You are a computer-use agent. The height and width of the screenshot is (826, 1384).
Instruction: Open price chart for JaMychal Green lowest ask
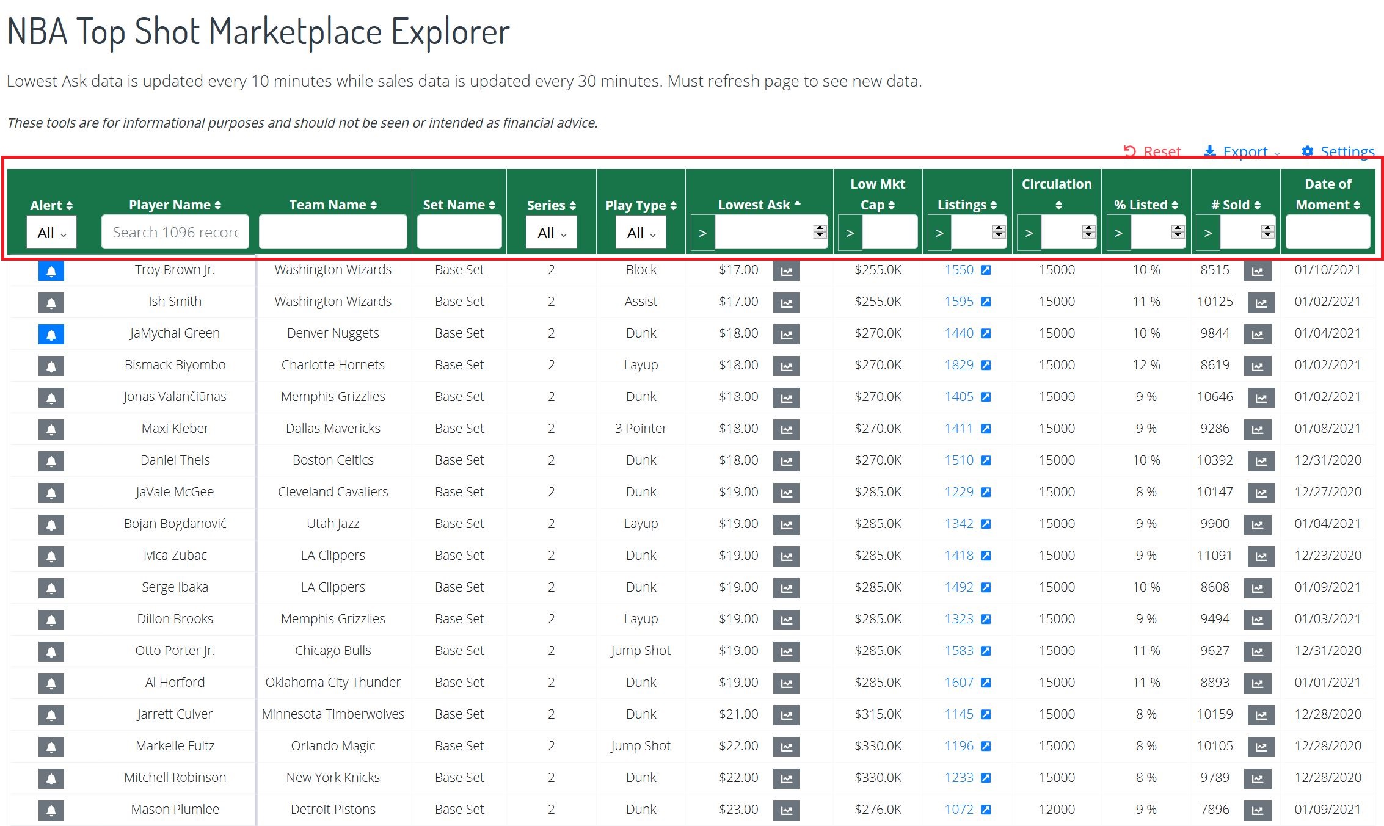(x=787, y=334)
